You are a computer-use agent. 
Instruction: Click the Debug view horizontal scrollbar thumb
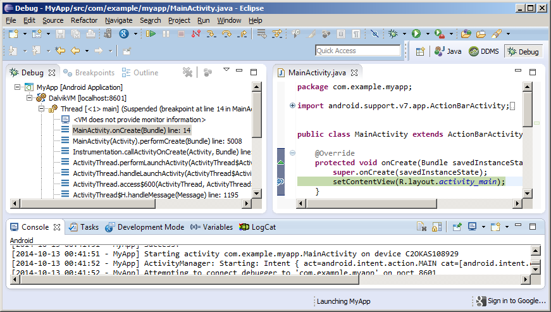[88, 203]
